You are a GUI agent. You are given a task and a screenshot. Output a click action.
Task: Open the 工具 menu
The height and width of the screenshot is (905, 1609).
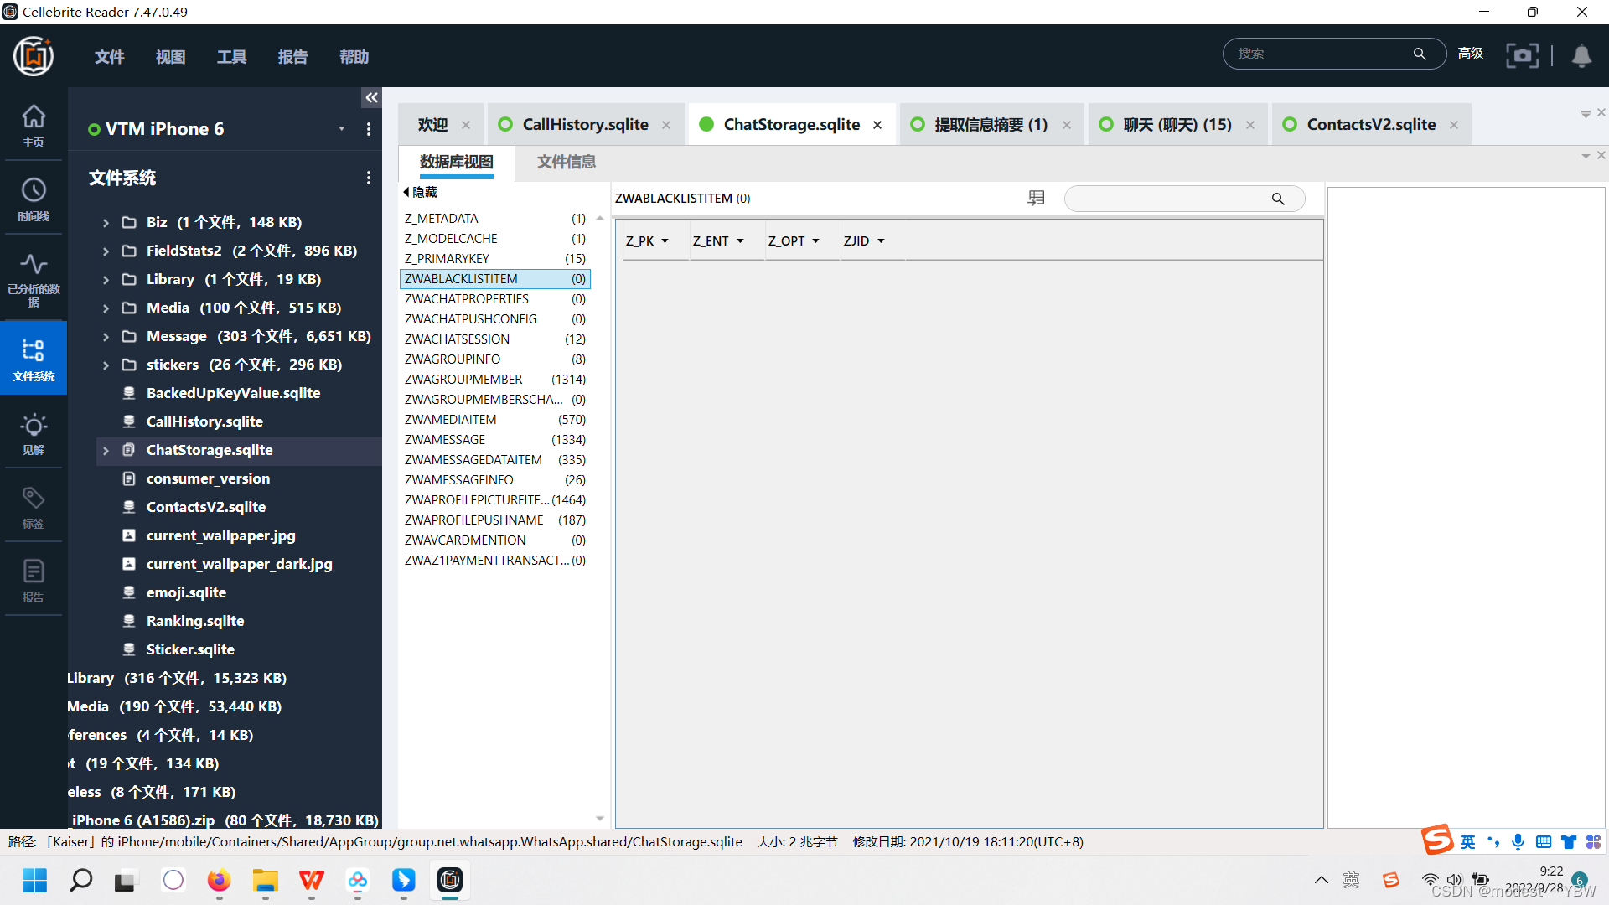(231, 57)
